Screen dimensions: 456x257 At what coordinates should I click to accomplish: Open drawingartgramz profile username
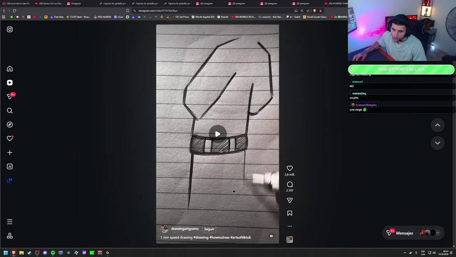[185, 229]
